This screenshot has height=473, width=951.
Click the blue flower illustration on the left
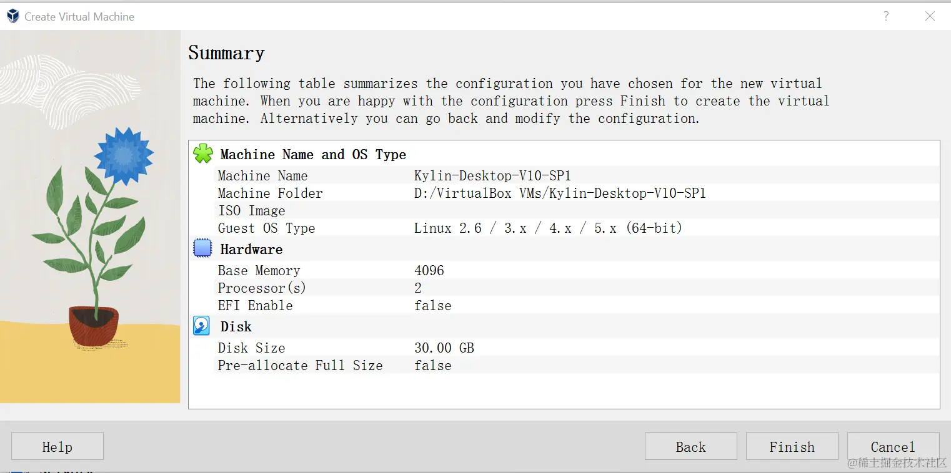tap(124, 156)
